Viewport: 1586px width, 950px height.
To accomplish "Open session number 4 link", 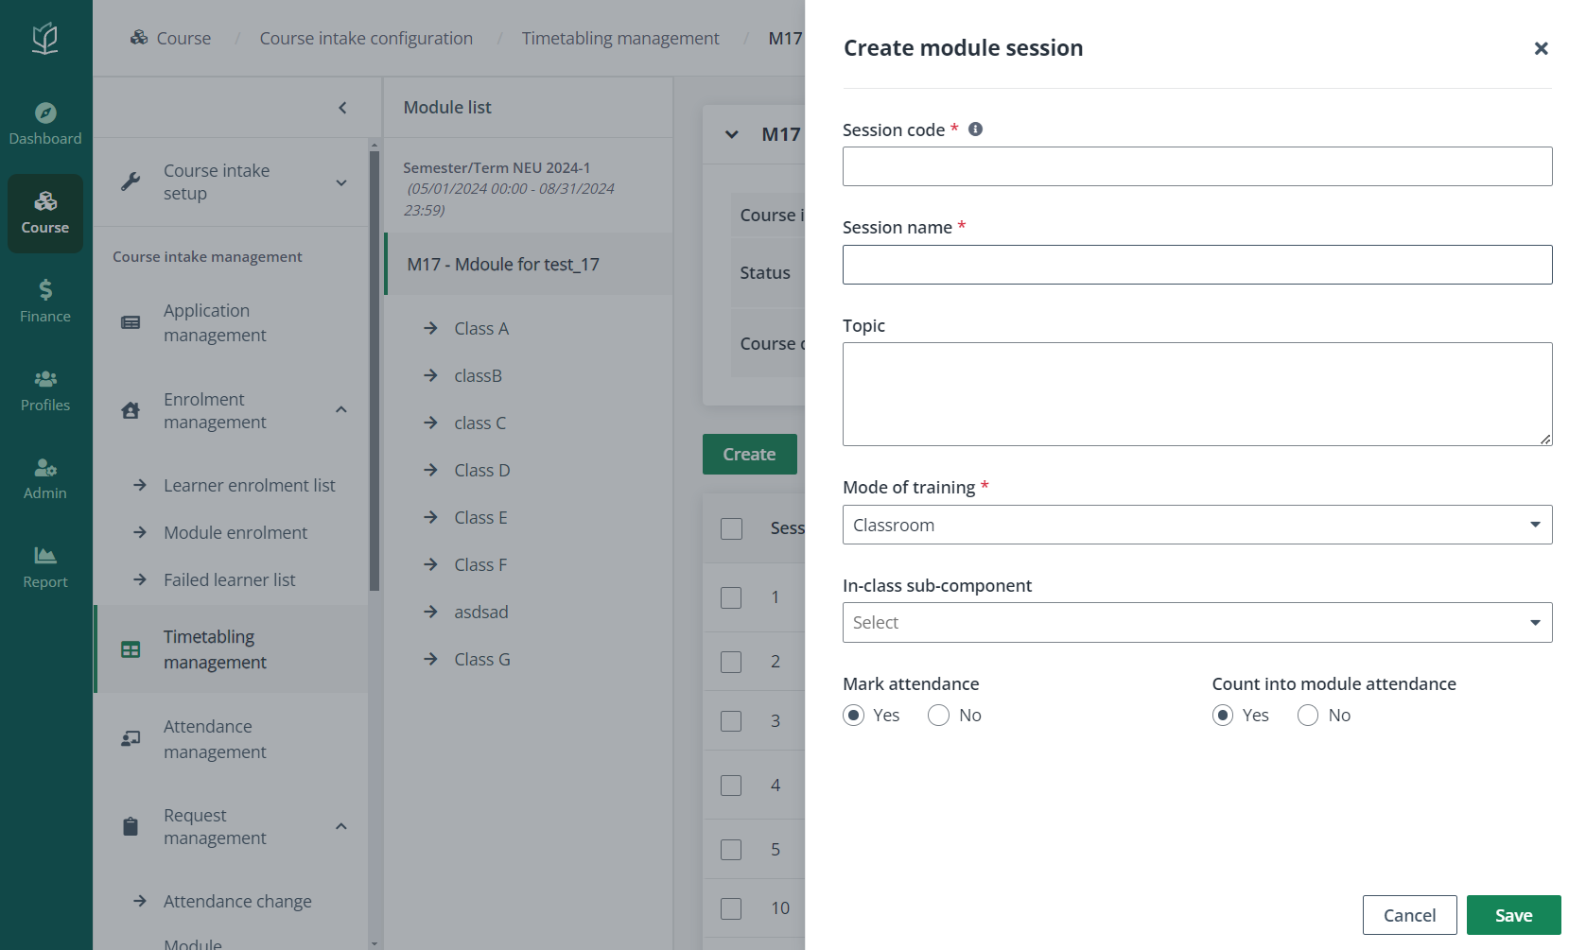I will tap(776, 785).
